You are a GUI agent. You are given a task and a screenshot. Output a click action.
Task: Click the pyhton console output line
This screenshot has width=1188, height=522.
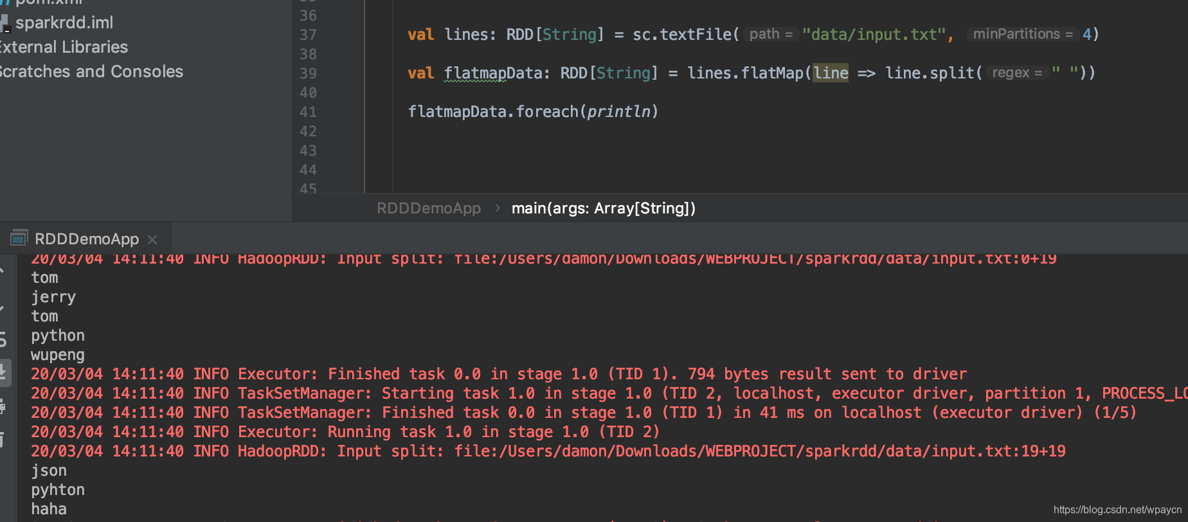(x=58, y=490)
